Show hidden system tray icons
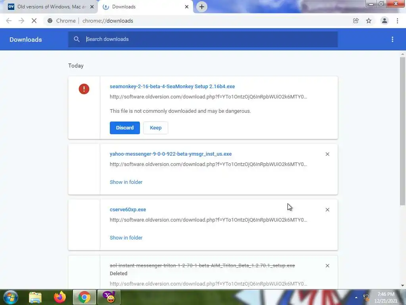 [356, 297]
